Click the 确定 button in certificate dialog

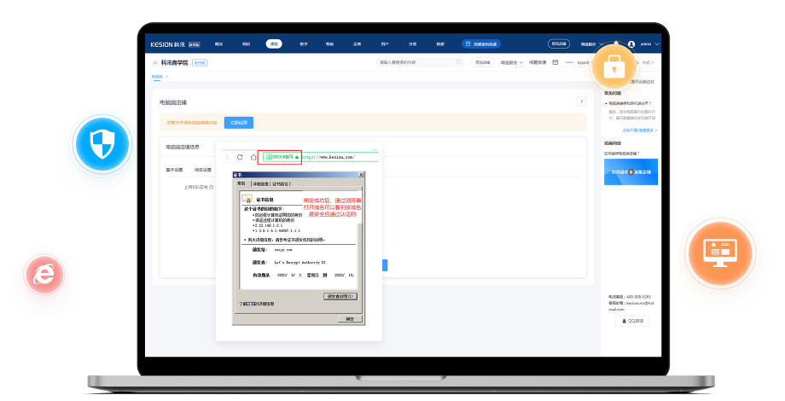[x=350, y=319]
